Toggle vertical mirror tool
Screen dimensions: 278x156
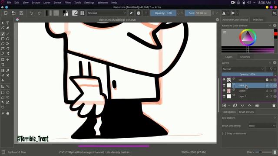[x=233, y=13]
